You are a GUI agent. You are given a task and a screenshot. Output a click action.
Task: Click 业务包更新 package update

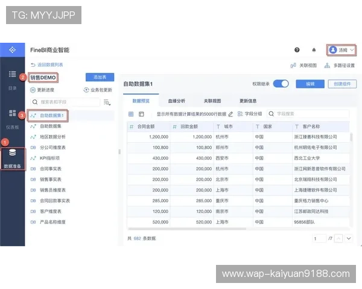pyautogui.click(x=98, y=90)
